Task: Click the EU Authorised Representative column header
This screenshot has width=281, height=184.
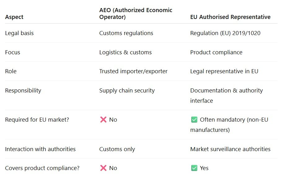Action: 230,17
